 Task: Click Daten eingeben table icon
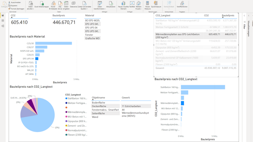pyautogui.click(x=66, y=3)
